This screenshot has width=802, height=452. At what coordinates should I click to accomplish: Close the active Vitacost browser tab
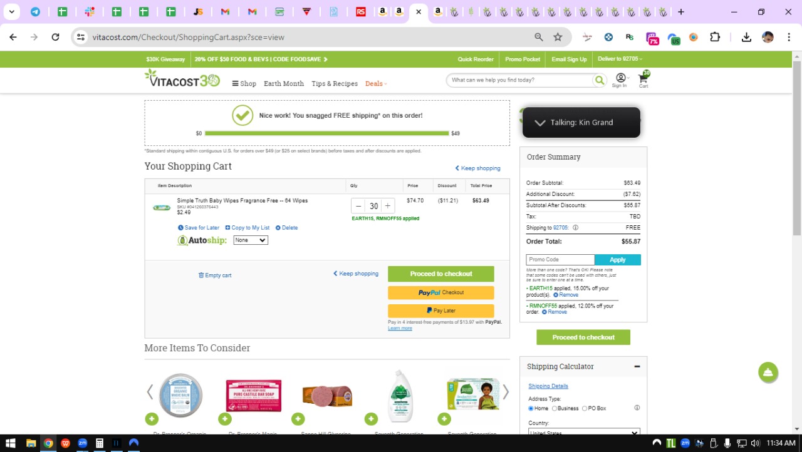[419, 12]
